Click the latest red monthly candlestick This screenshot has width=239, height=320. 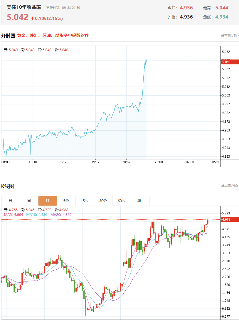(x=208, y=222)
